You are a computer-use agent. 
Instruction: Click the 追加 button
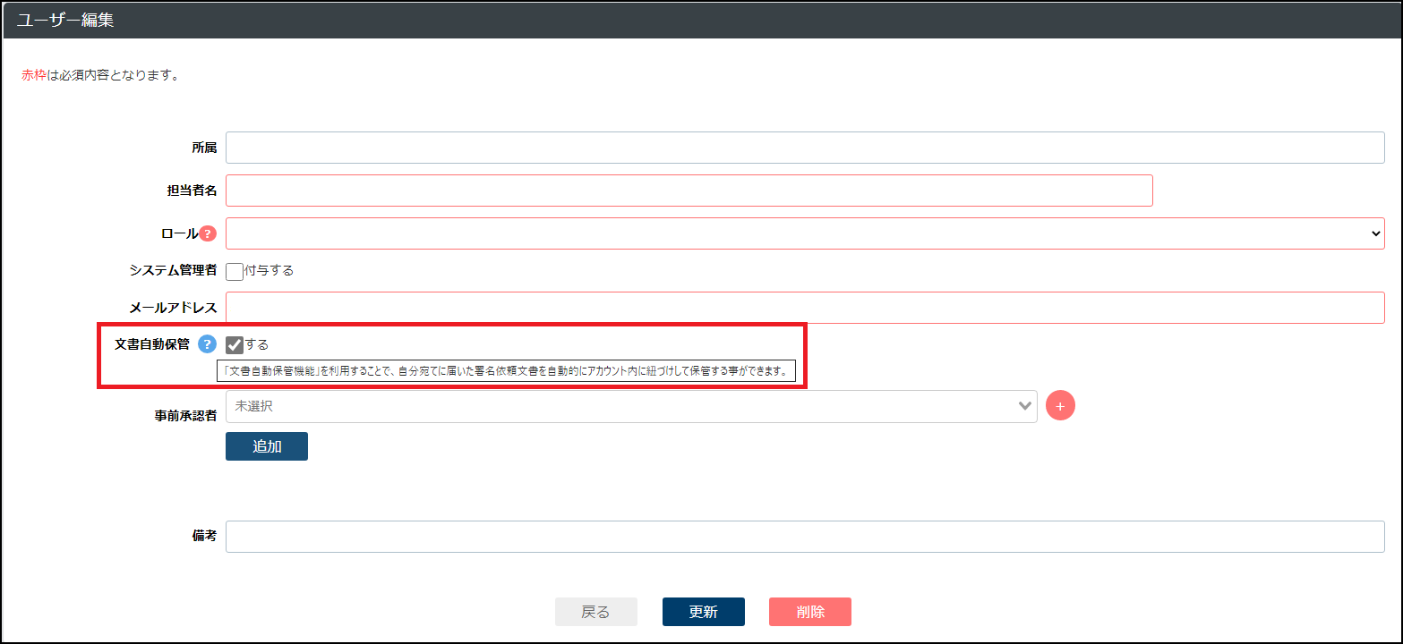266,446
